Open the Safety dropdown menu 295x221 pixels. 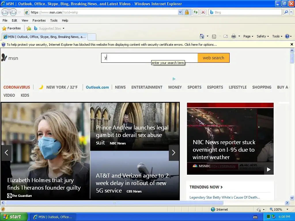pos(263,36)
